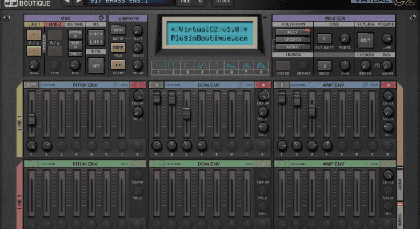Image resolution: width=420 pixels, height=229 pixels.
Task: Toggle the vibrato BPM mode button
Action: (x=118, y=30)
